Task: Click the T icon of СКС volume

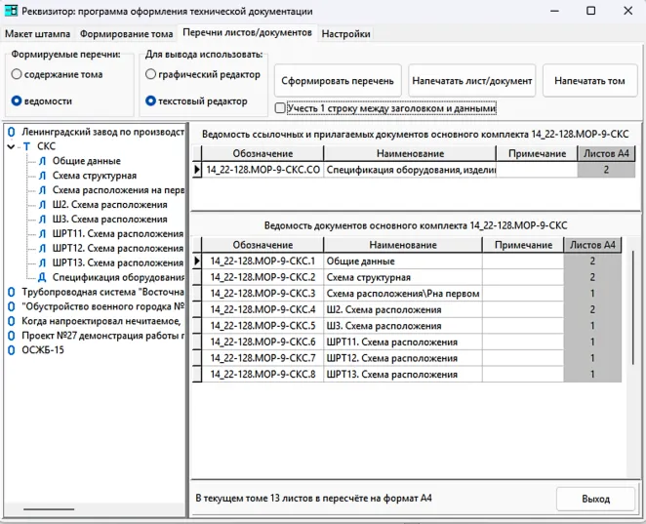Action: click(x=26, y=146)
